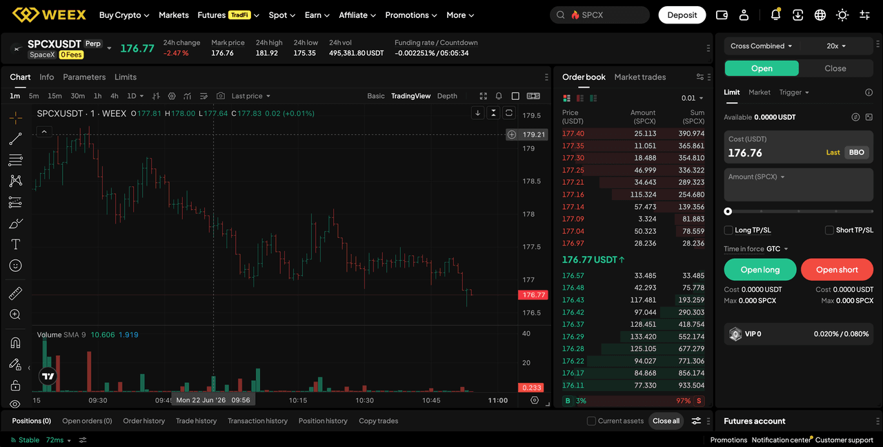Switch order mode to Close
This screenshot has width=883, height=447.
click(835, 68)
